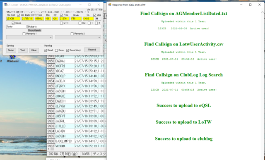Tick the checkbox labeled 1

(x=89, y=23)
